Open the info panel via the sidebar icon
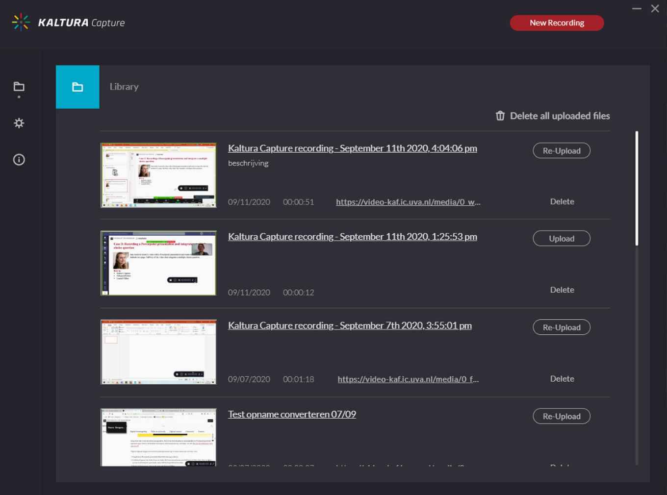667x495 pixels. [x=19, y=160]
